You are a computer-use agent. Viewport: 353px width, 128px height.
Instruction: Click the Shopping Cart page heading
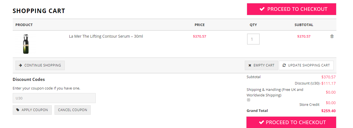pyautogui.click(x=39, y=11)
